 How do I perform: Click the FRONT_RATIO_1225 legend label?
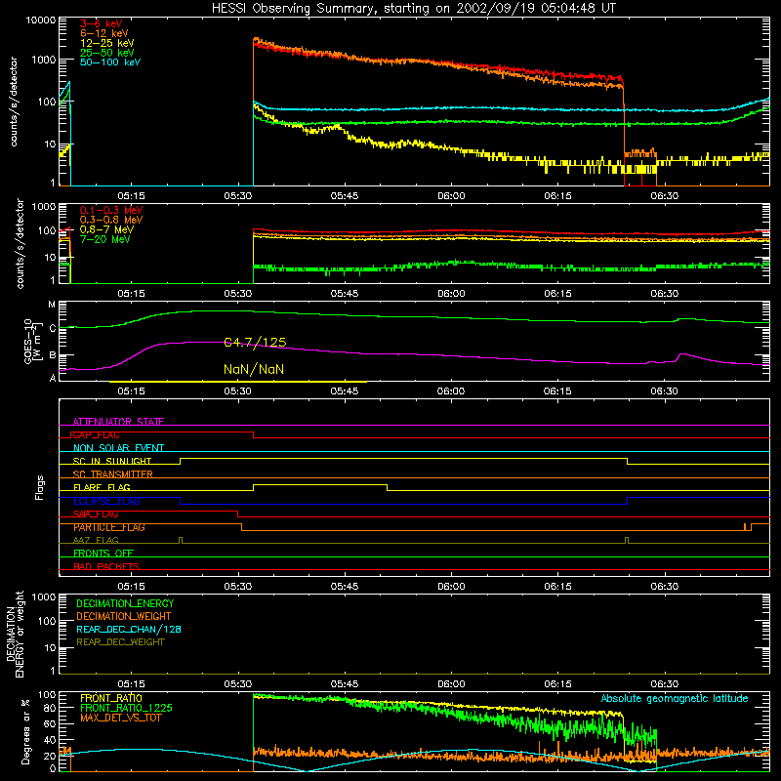[126, 708]
